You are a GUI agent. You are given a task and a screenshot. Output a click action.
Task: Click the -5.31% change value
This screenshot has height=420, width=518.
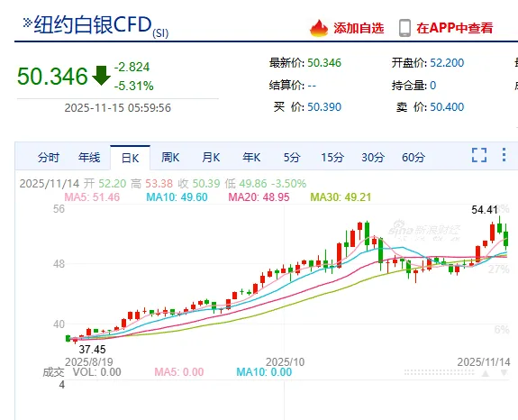pyautogui.click(x=134, y=87)
